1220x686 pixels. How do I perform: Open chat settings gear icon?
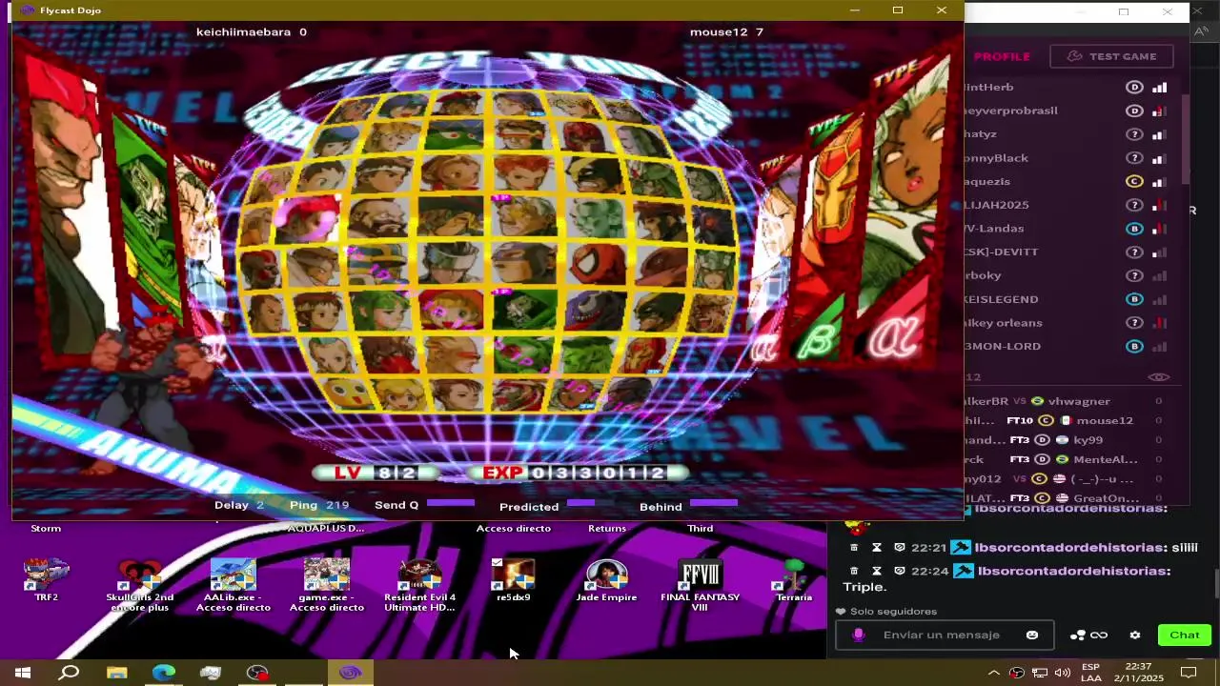click(1134, 636)
